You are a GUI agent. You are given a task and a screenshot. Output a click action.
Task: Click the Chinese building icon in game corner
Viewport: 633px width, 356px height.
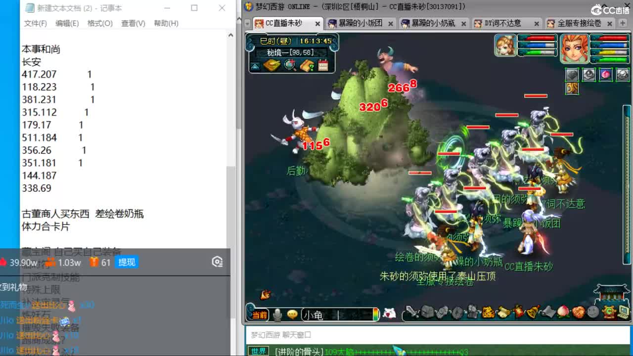611,294
